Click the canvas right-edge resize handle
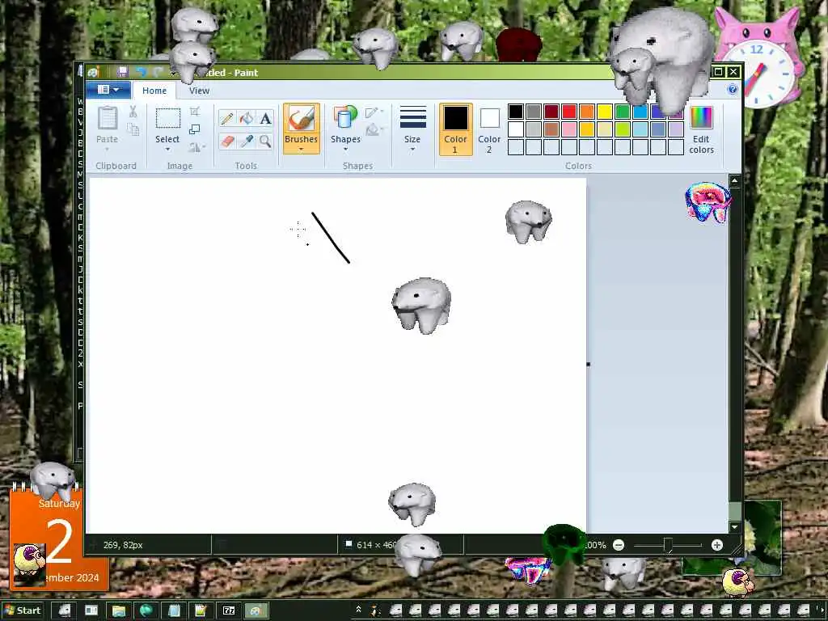 pos(589,364)
